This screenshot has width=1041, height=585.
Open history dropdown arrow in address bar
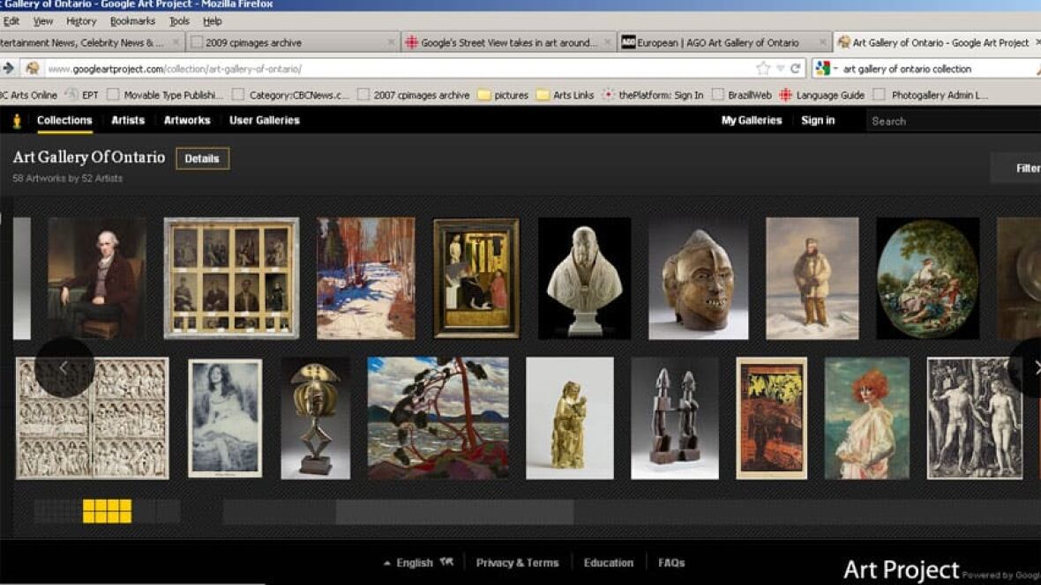780,69
